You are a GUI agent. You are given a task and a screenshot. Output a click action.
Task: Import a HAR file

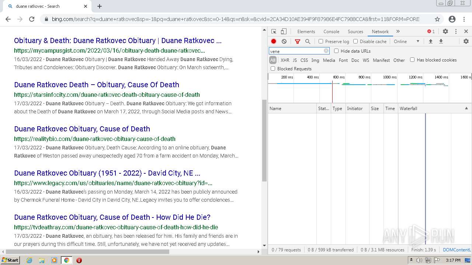coord(430,42)
